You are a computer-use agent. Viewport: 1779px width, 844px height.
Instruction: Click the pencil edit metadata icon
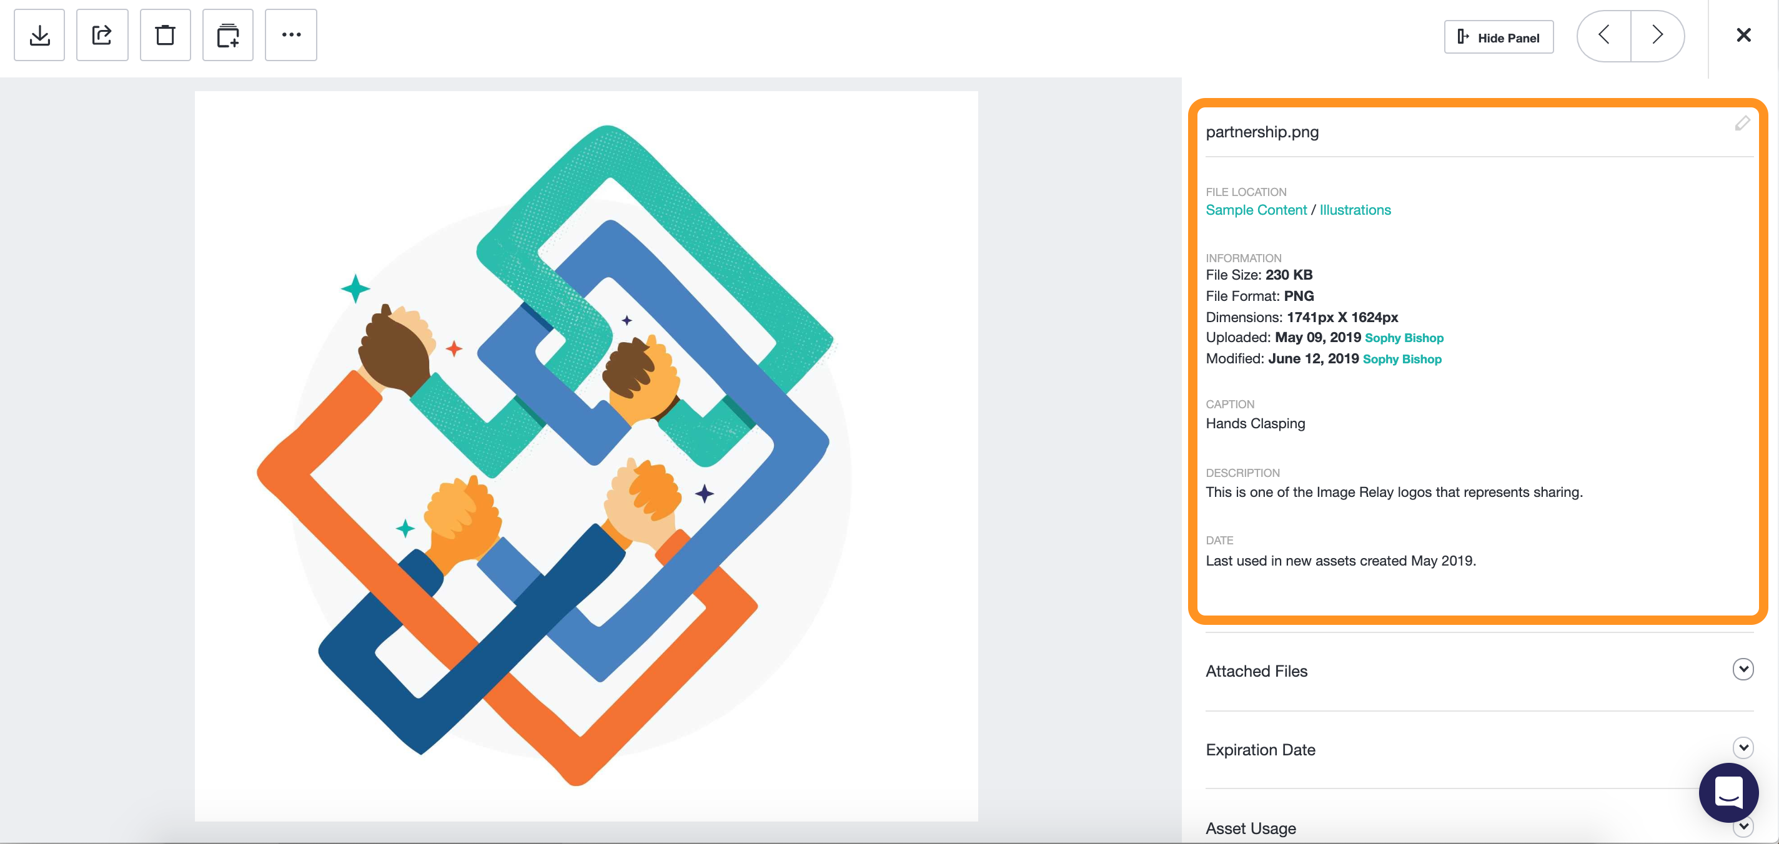point(1742,124)
